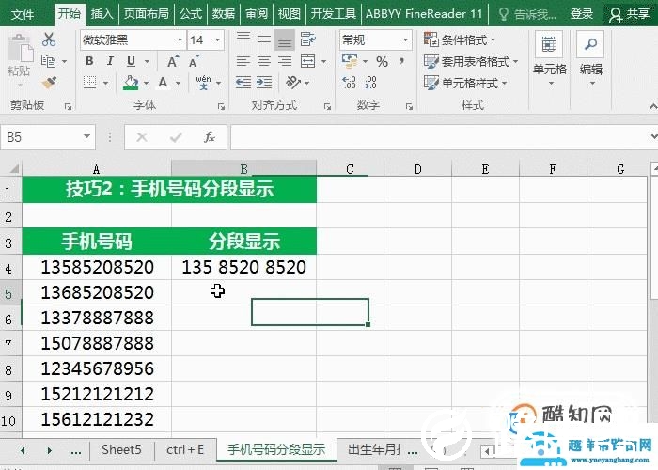Open font group dialog launcher
The image size is (658, 470).
point(221,107)
